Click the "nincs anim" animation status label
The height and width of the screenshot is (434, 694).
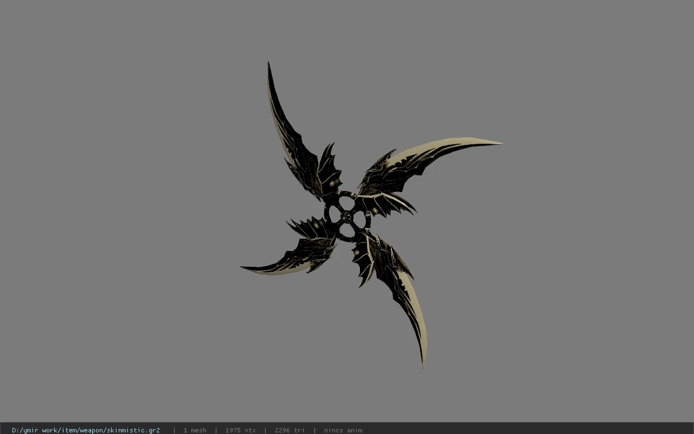tap(343, 430)
